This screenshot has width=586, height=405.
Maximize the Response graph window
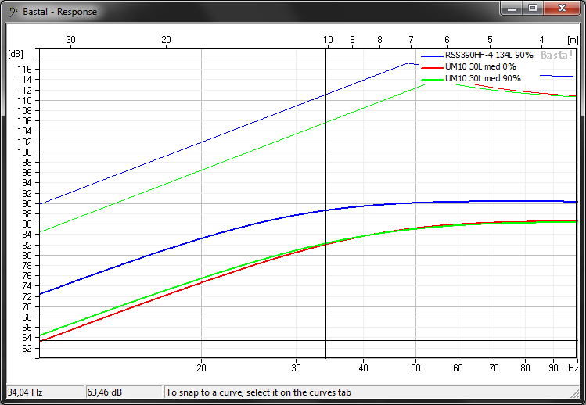tap(533, 8)
